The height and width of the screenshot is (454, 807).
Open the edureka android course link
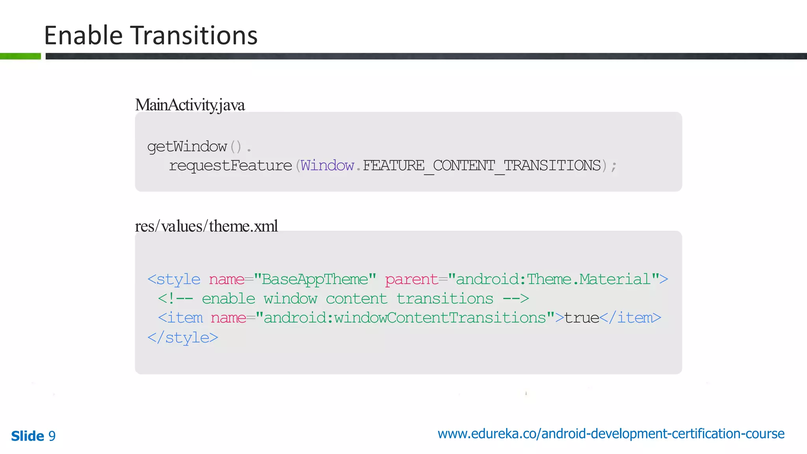tap(611, 434)
